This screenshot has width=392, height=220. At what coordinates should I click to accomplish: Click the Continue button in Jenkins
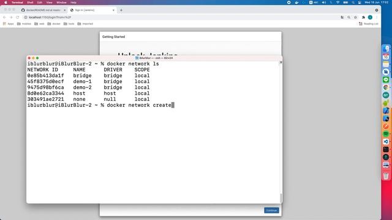tap(271, 210)
